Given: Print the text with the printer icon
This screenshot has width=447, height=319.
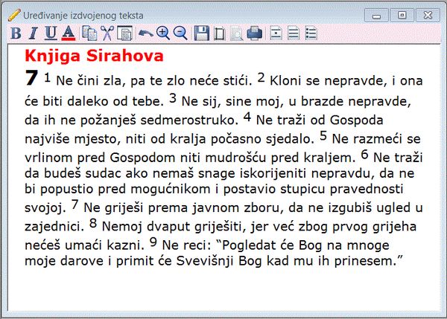Looking at the screenshot, I should point(255,33).
